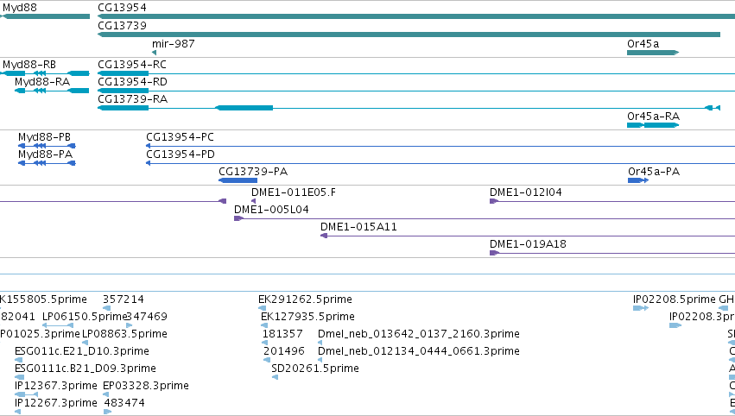Select the EP03328.3prime label

coord(146,386)
